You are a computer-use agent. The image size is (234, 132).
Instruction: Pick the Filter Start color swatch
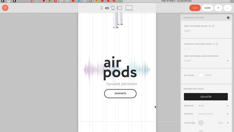tap(201, 123)
